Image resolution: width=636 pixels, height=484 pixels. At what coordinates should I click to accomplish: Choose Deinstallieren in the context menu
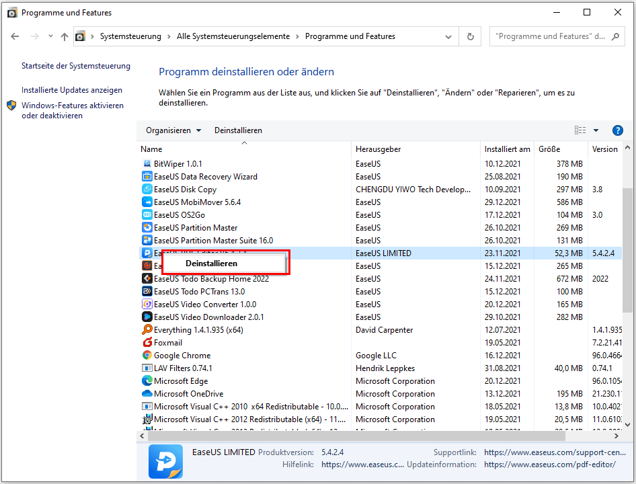[211, 264]
